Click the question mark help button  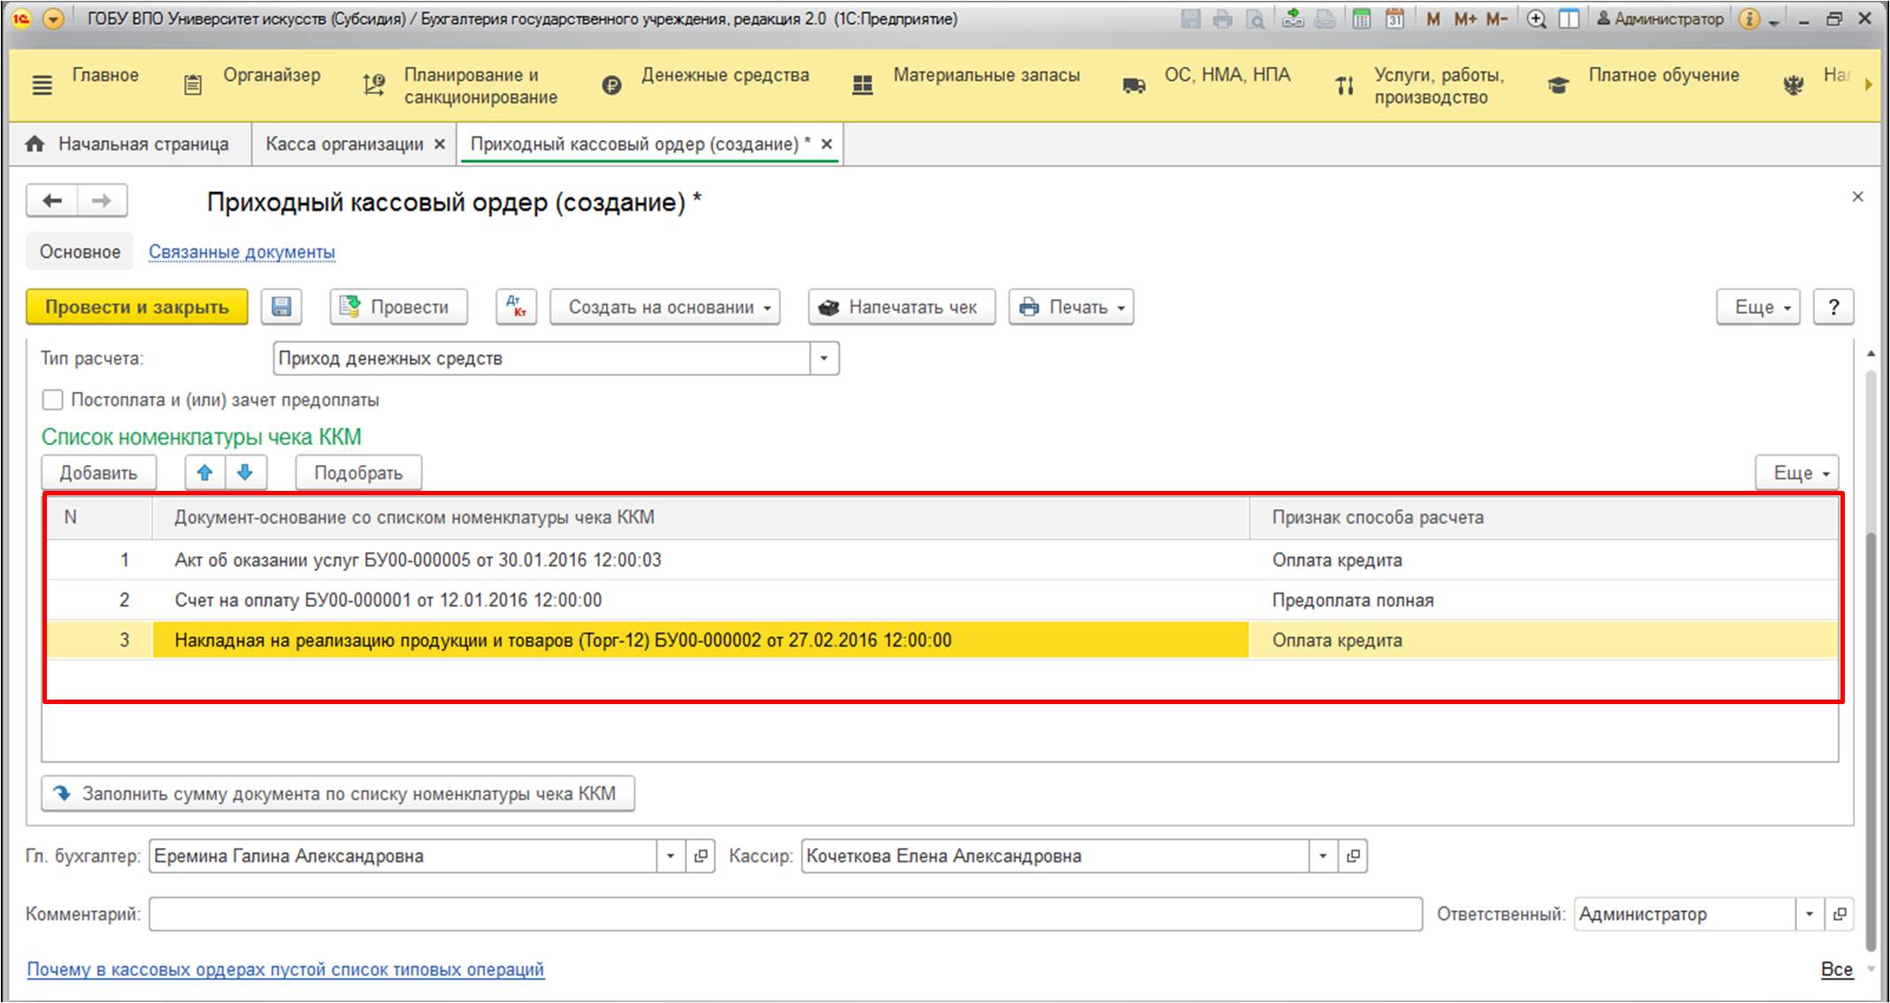1833,307
